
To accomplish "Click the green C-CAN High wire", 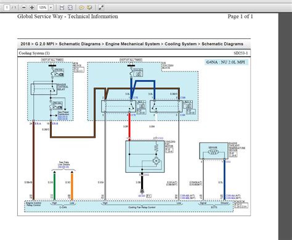I will [54, 186].
